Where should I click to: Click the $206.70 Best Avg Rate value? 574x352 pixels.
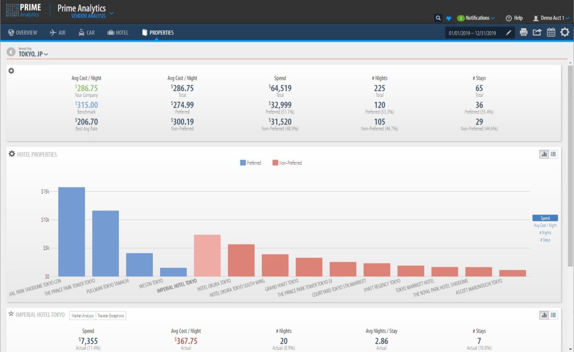point(87,122)
